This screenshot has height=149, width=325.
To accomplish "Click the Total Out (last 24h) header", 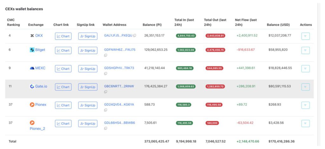I will (215, 23).
